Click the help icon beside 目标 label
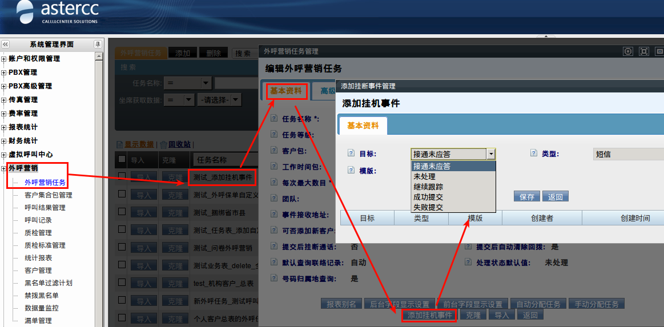The image size is (664, 327). pos(351,154)
